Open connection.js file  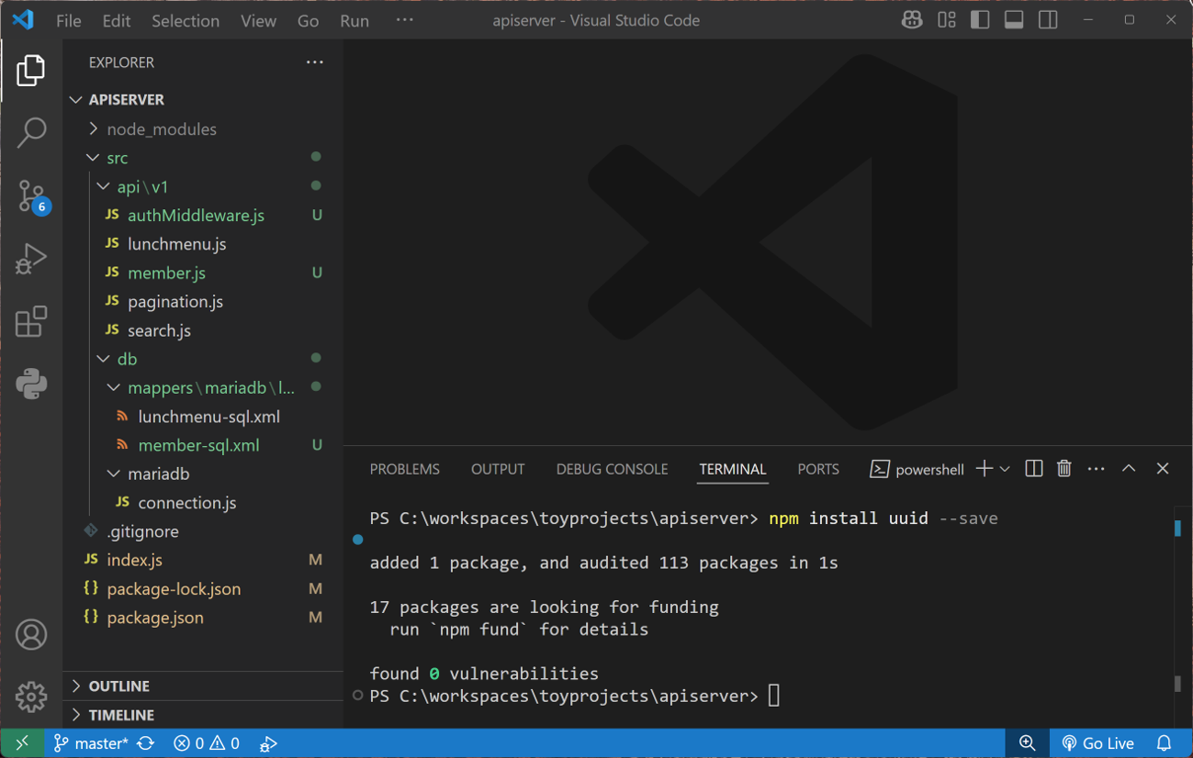[x=203, y=503]
